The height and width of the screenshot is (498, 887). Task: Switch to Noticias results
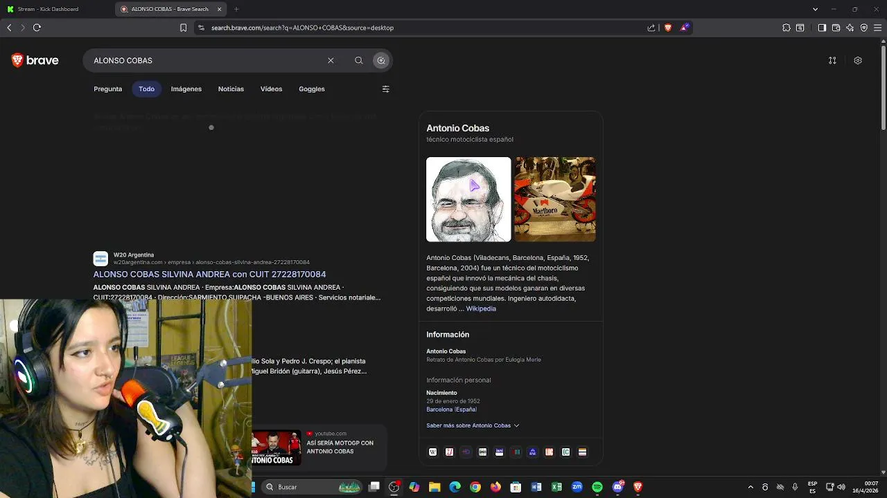(x=231, y=89)
